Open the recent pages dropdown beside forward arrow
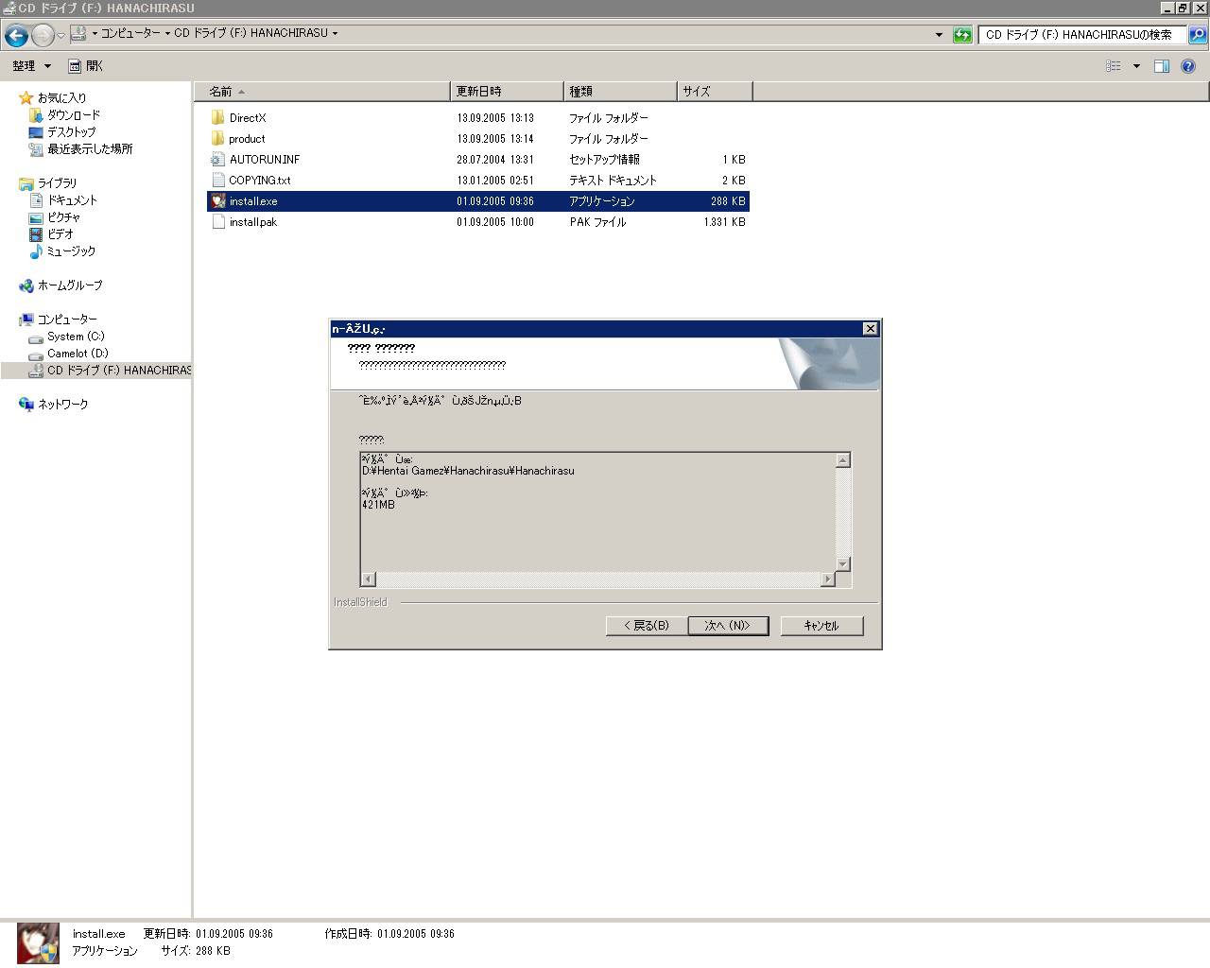Viewport: 1210px width, 968px height. pos(60,36)
